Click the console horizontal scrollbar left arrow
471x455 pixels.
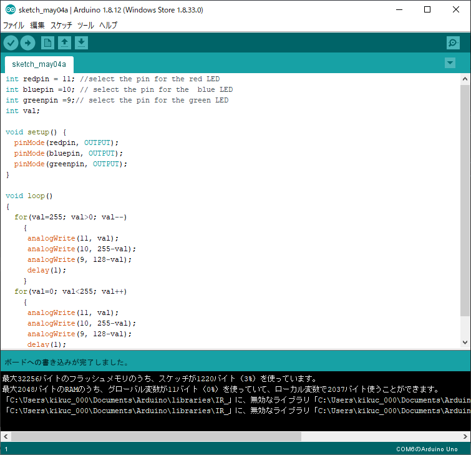tap(5, 436)
